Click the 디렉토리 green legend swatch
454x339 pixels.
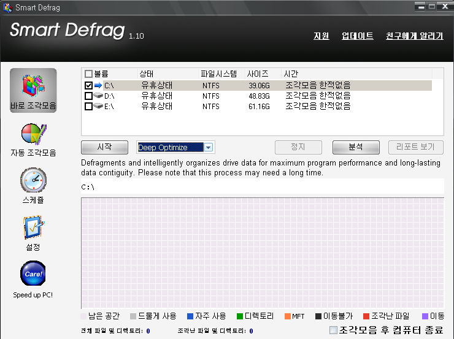tap(240, 316)
